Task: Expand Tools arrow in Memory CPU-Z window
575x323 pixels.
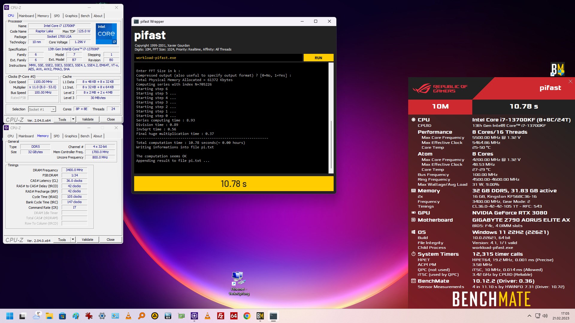Action: pos(72,240)
